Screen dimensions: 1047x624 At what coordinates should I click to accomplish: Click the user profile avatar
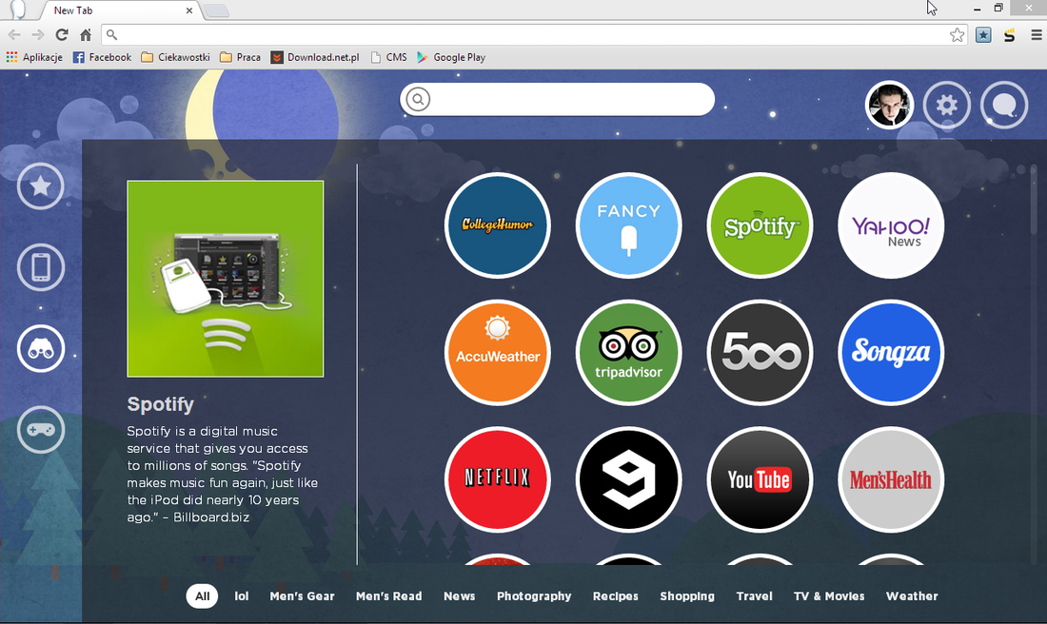(x=889, y=105)
